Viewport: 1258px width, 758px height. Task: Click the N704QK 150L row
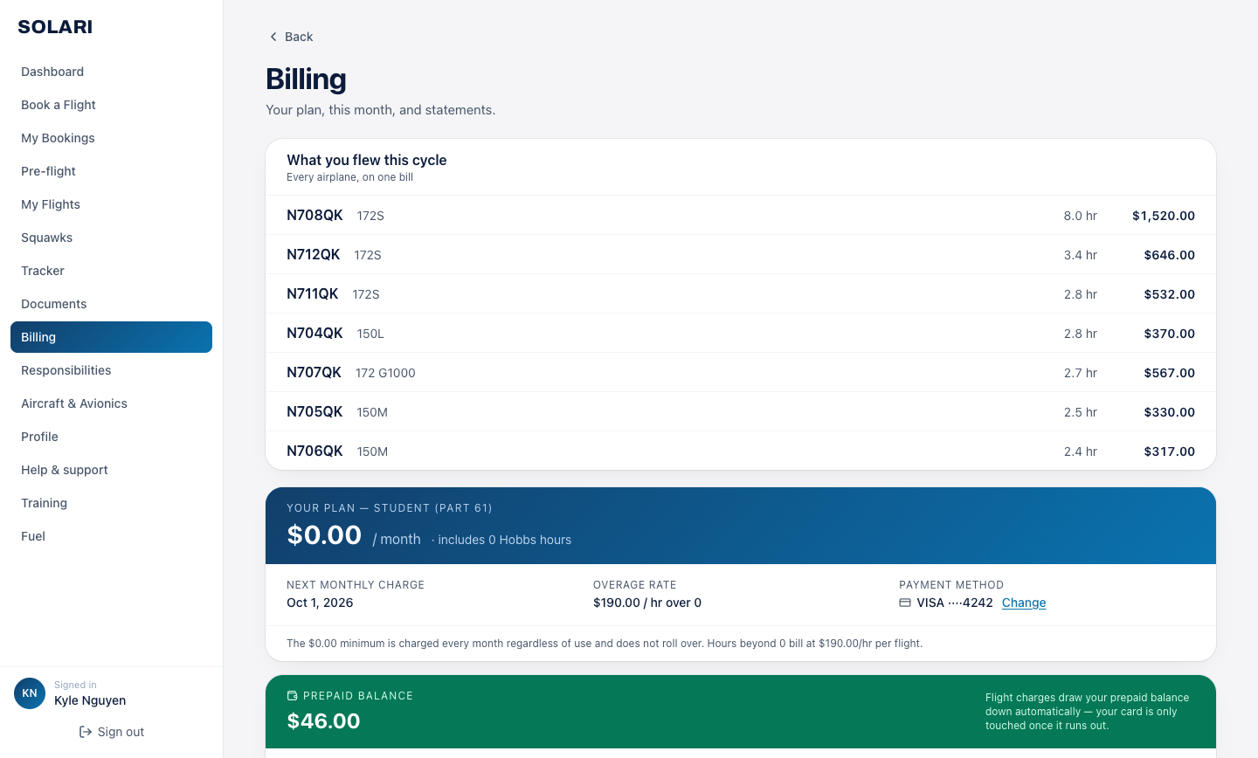point(741,333)
